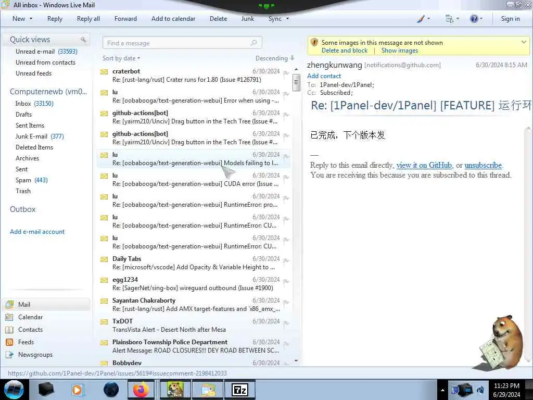Flag the egg1234 message
The image size is (533, 400).
click(286, 281)
